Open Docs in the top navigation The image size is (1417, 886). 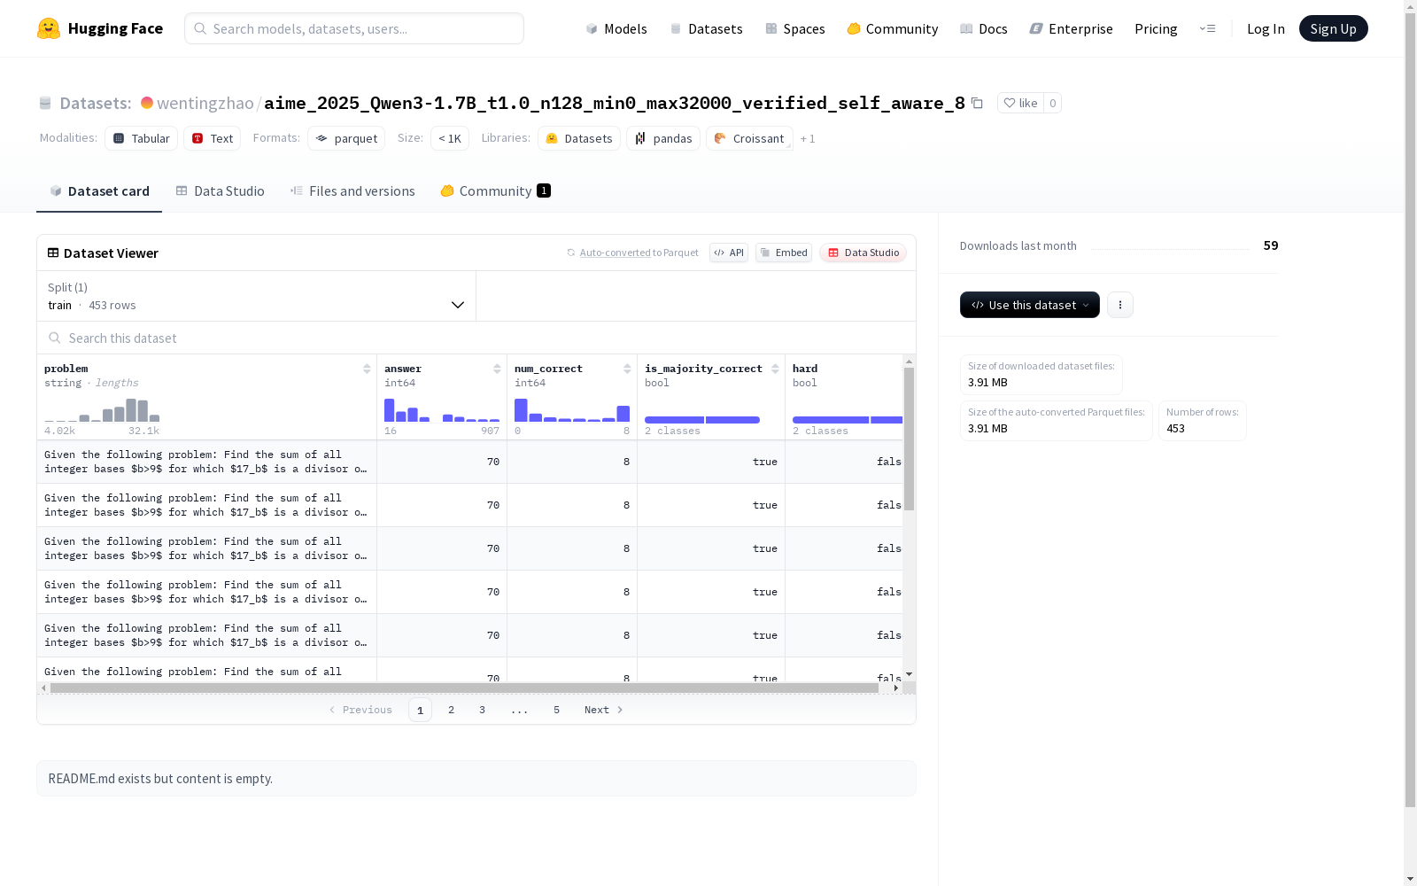(984, 28)
